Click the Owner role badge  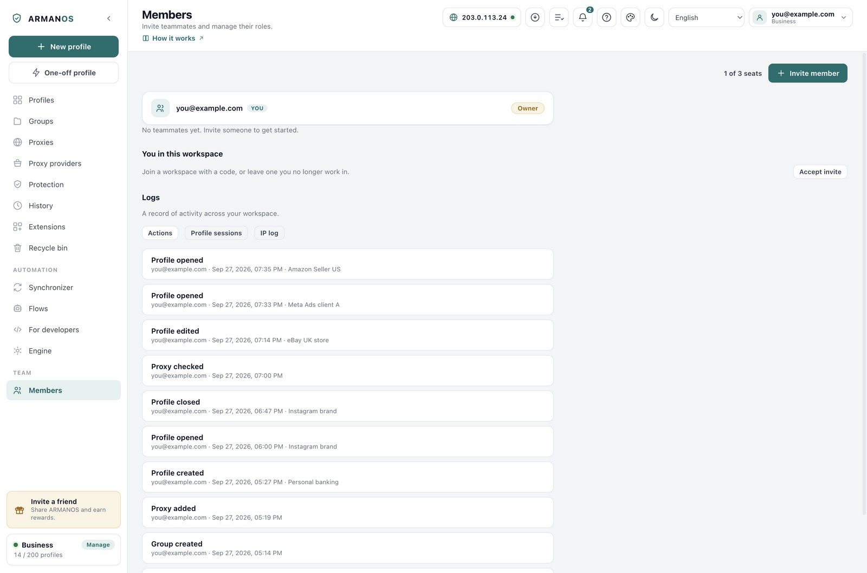pyautogui.click(x=528, y=108)
